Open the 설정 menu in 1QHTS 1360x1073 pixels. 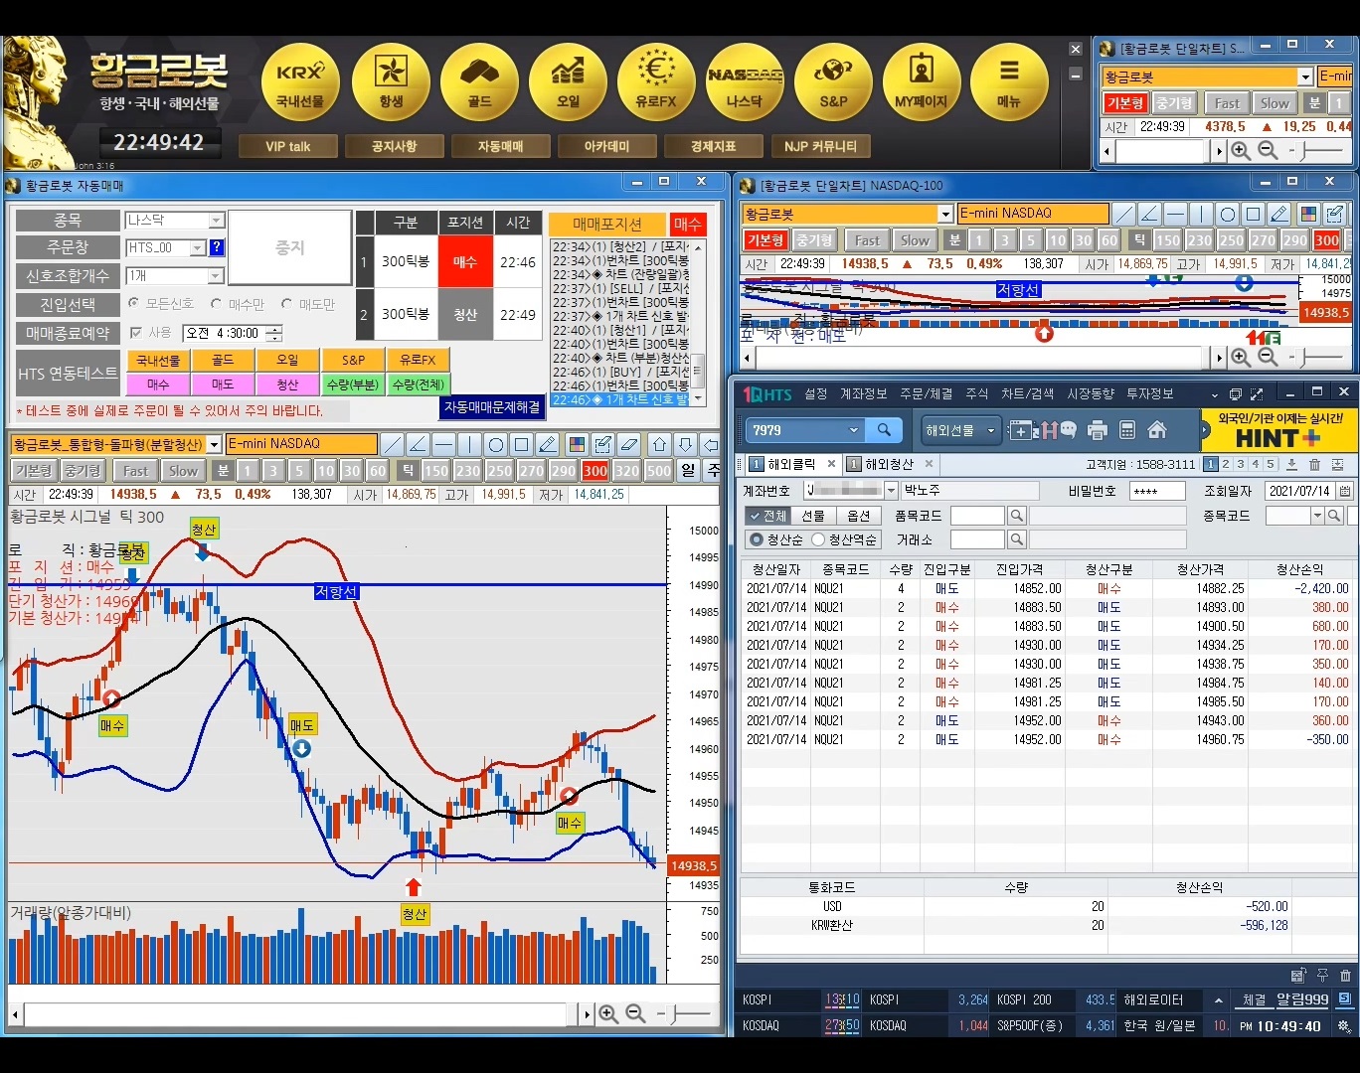click(816, 394)
